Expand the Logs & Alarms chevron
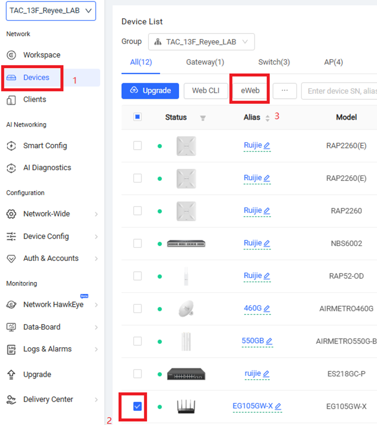 pyautogui.click(x=96, y=349)
